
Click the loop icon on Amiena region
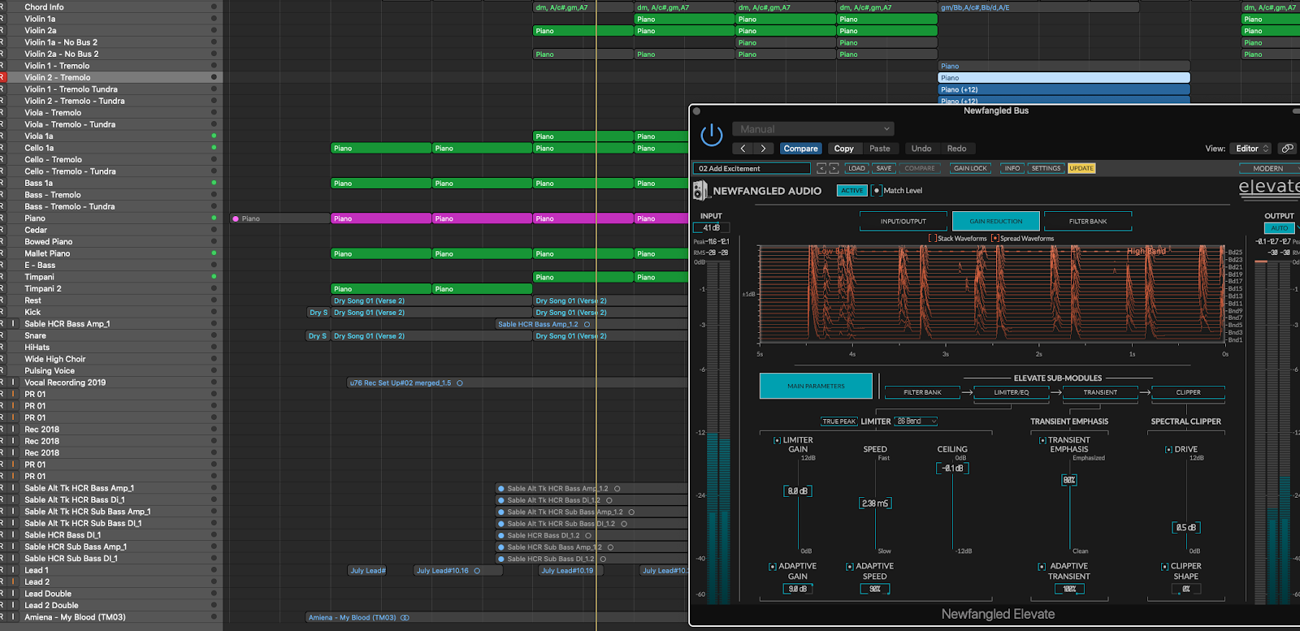[405, 618]
